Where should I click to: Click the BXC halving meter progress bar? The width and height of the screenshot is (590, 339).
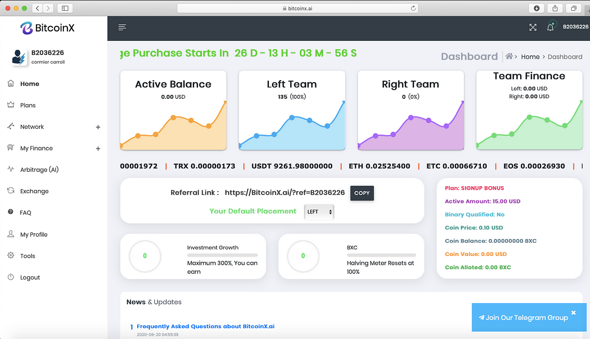pos(382,255)
